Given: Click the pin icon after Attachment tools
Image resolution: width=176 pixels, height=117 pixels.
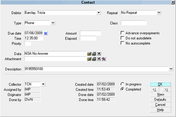Looking at the screenshot, I should pyautogui.click(x=104, y=59).
